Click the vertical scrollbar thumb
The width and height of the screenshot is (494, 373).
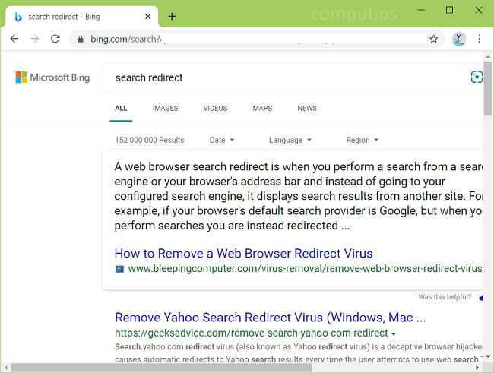click(488, 89)
